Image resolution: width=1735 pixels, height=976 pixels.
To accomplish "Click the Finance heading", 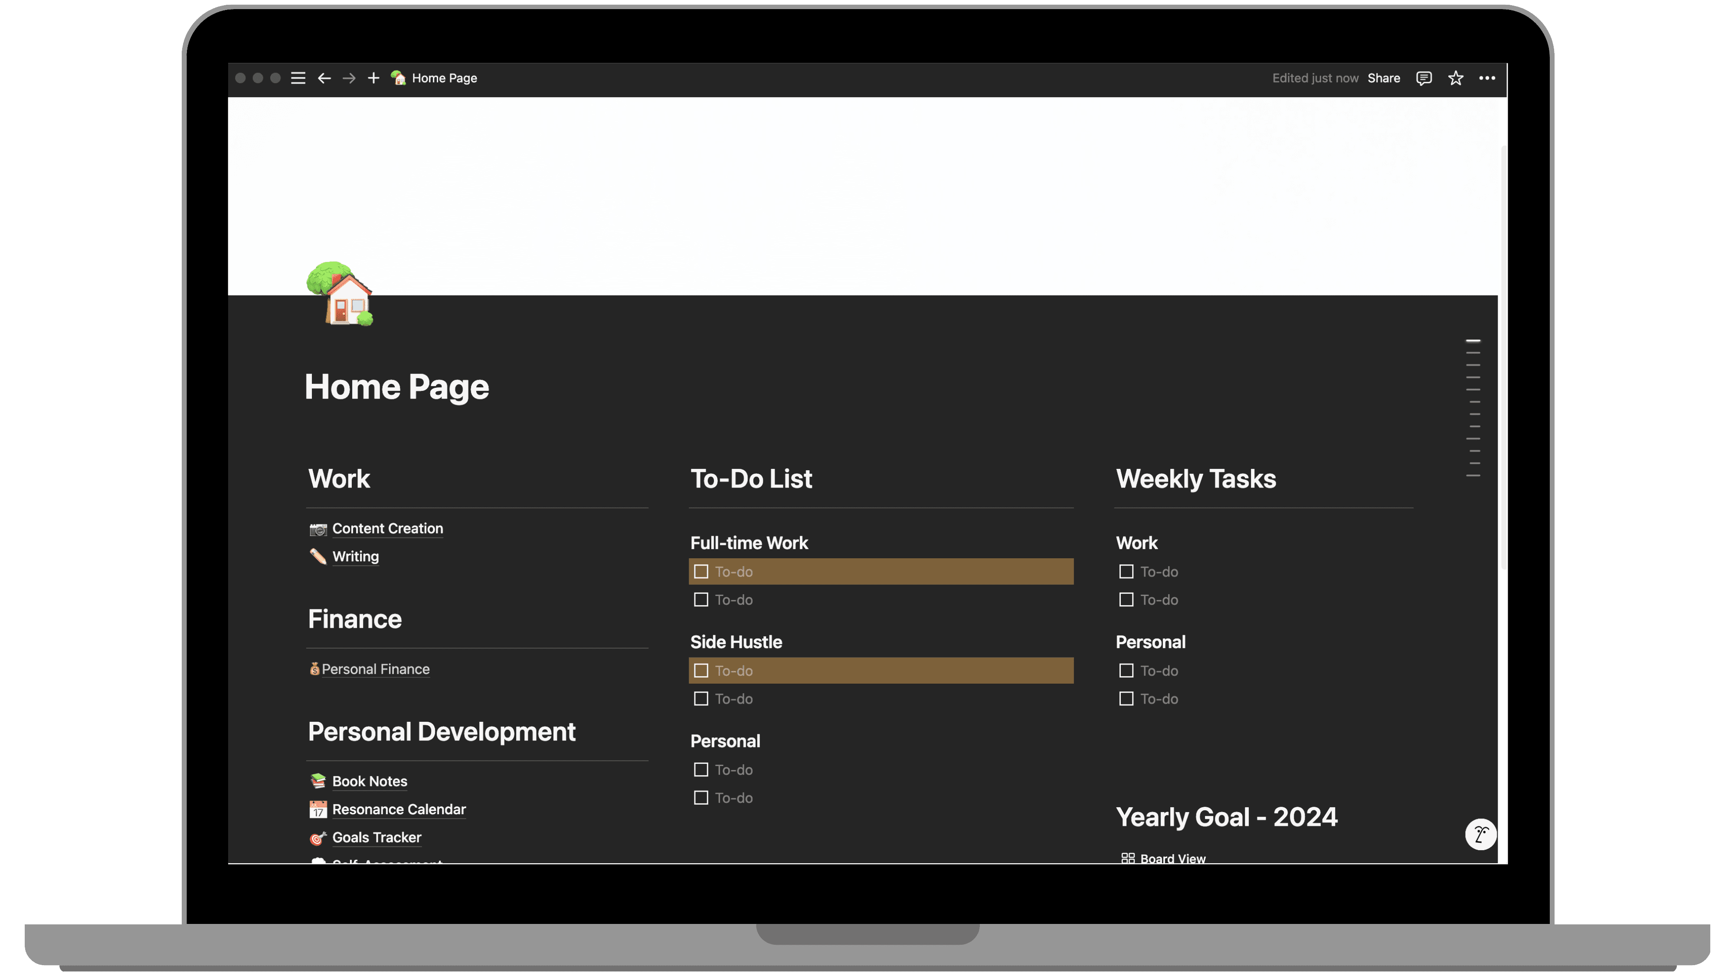I will 354,620.
